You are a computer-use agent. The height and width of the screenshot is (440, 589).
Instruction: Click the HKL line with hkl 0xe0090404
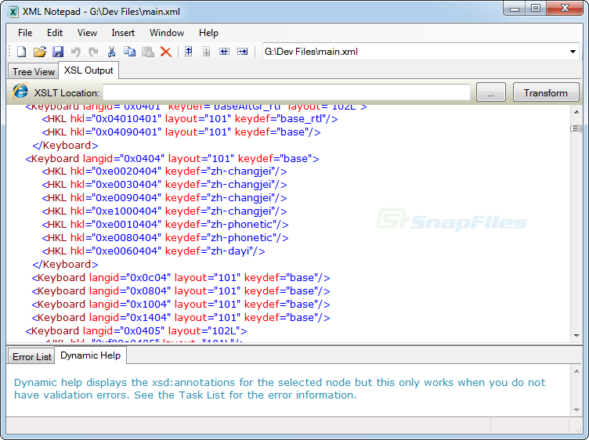click(164, 198)
